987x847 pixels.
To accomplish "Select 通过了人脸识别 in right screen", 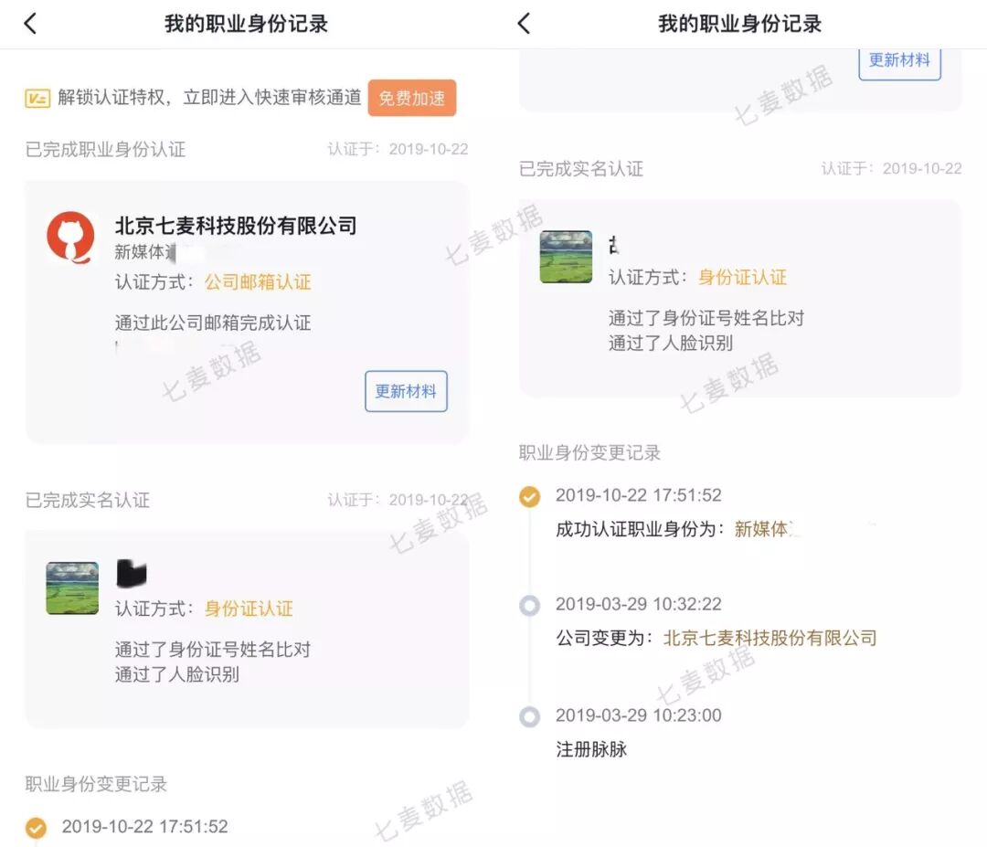I will (x=671, y=344).
